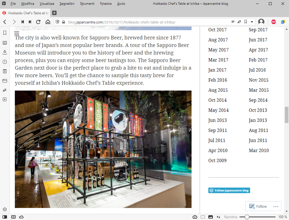The image size is (289, 220).
Task: Open the Jul 2016 archive link
Action: pos(257,70)
